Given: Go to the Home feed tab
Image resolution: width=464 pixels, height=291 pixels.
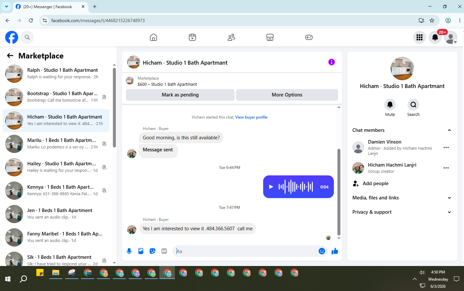Looking at the screenshot, I should point(153,37).
